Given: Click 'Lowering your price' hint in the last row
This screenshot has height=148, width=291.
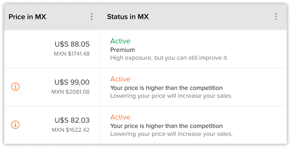Looking at the screenshot, I should (x=171, y=134).
